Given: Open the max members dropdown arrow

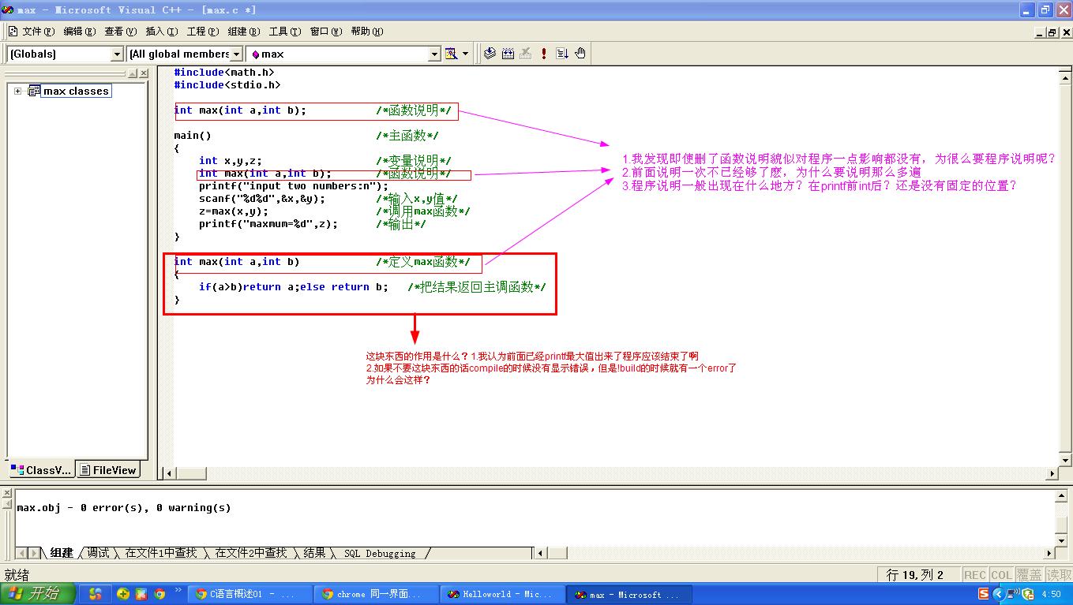Looking at the screenshot, I should point(434,54).
